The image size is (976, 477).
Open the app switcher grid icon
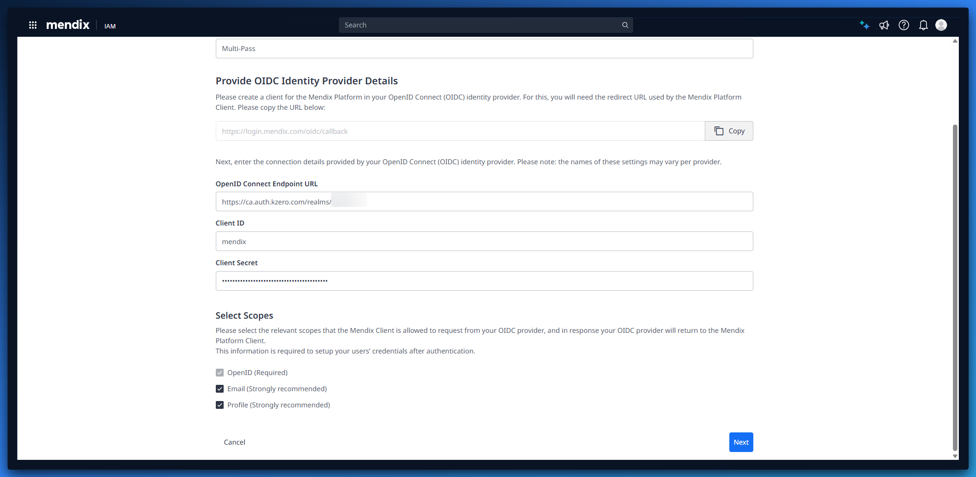[33, 25]
